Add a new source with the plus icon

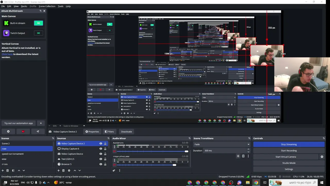[x=59, y=171]
